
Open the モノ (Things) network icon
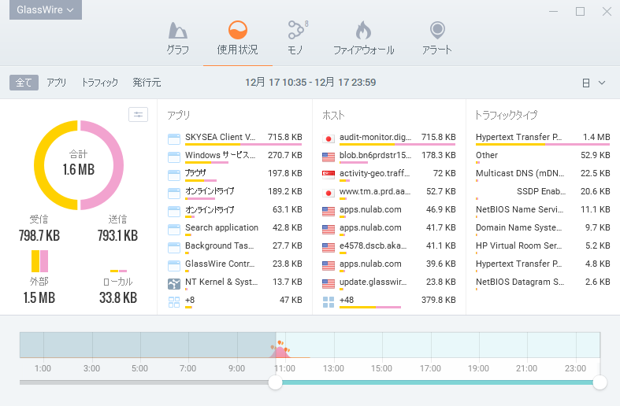297,31
